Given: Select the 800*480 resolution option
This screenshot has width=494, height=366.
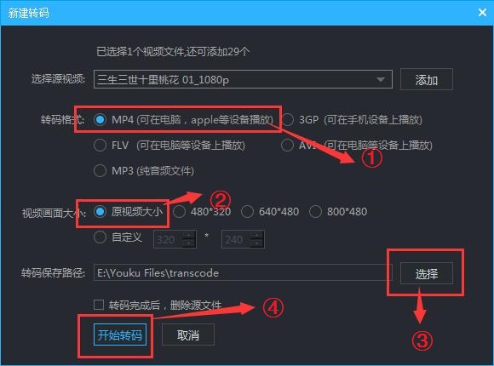Looking at the screenshot, I should click(315, 212).
